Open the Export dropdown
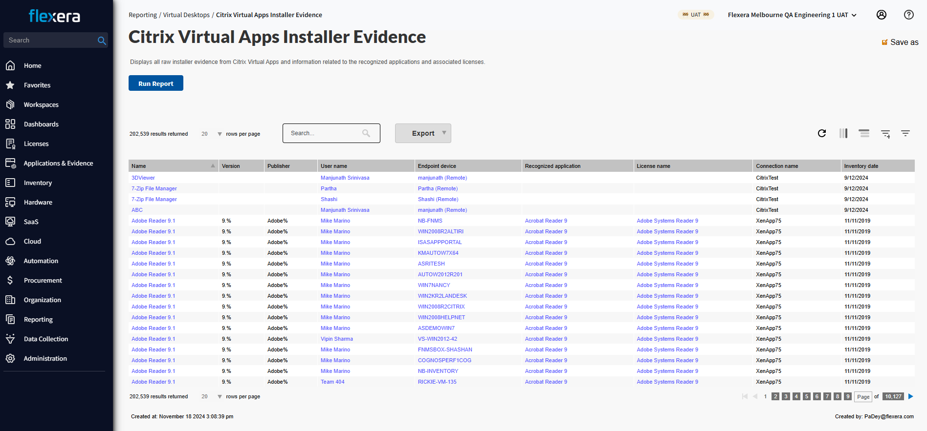Screen dimensions: 927x431 tap(423, 133)
